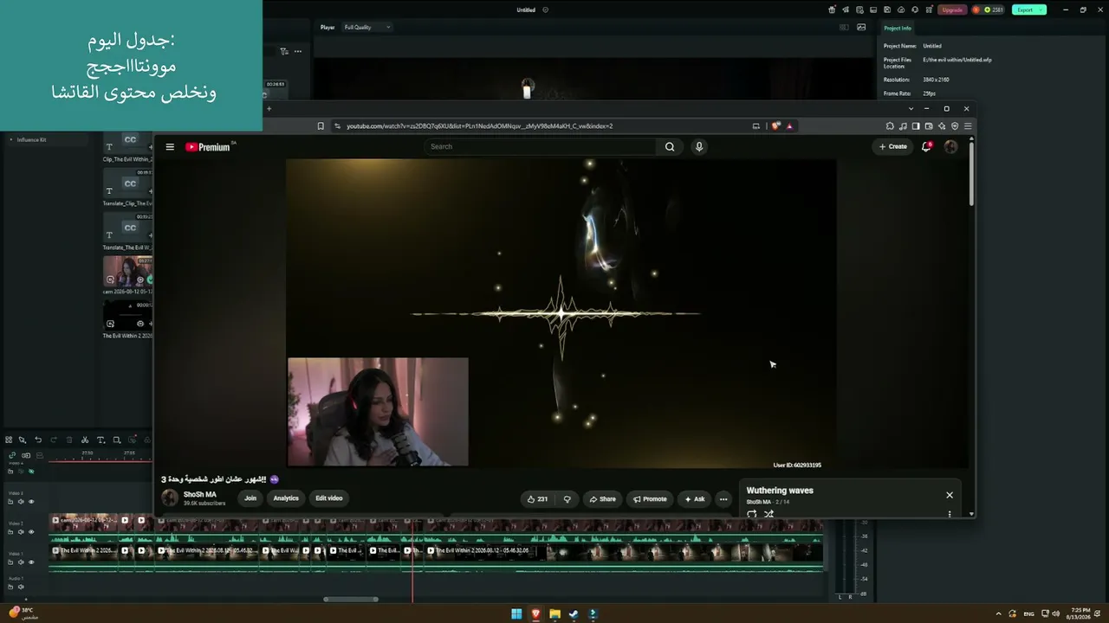Mute the Video 2 track audio

(x=22, y=532)
